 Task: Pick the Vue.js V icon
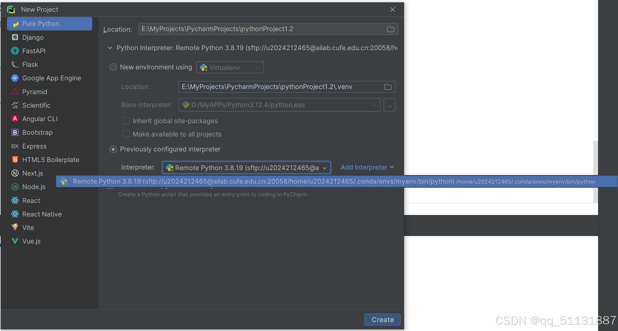click(x=15, y=241)
